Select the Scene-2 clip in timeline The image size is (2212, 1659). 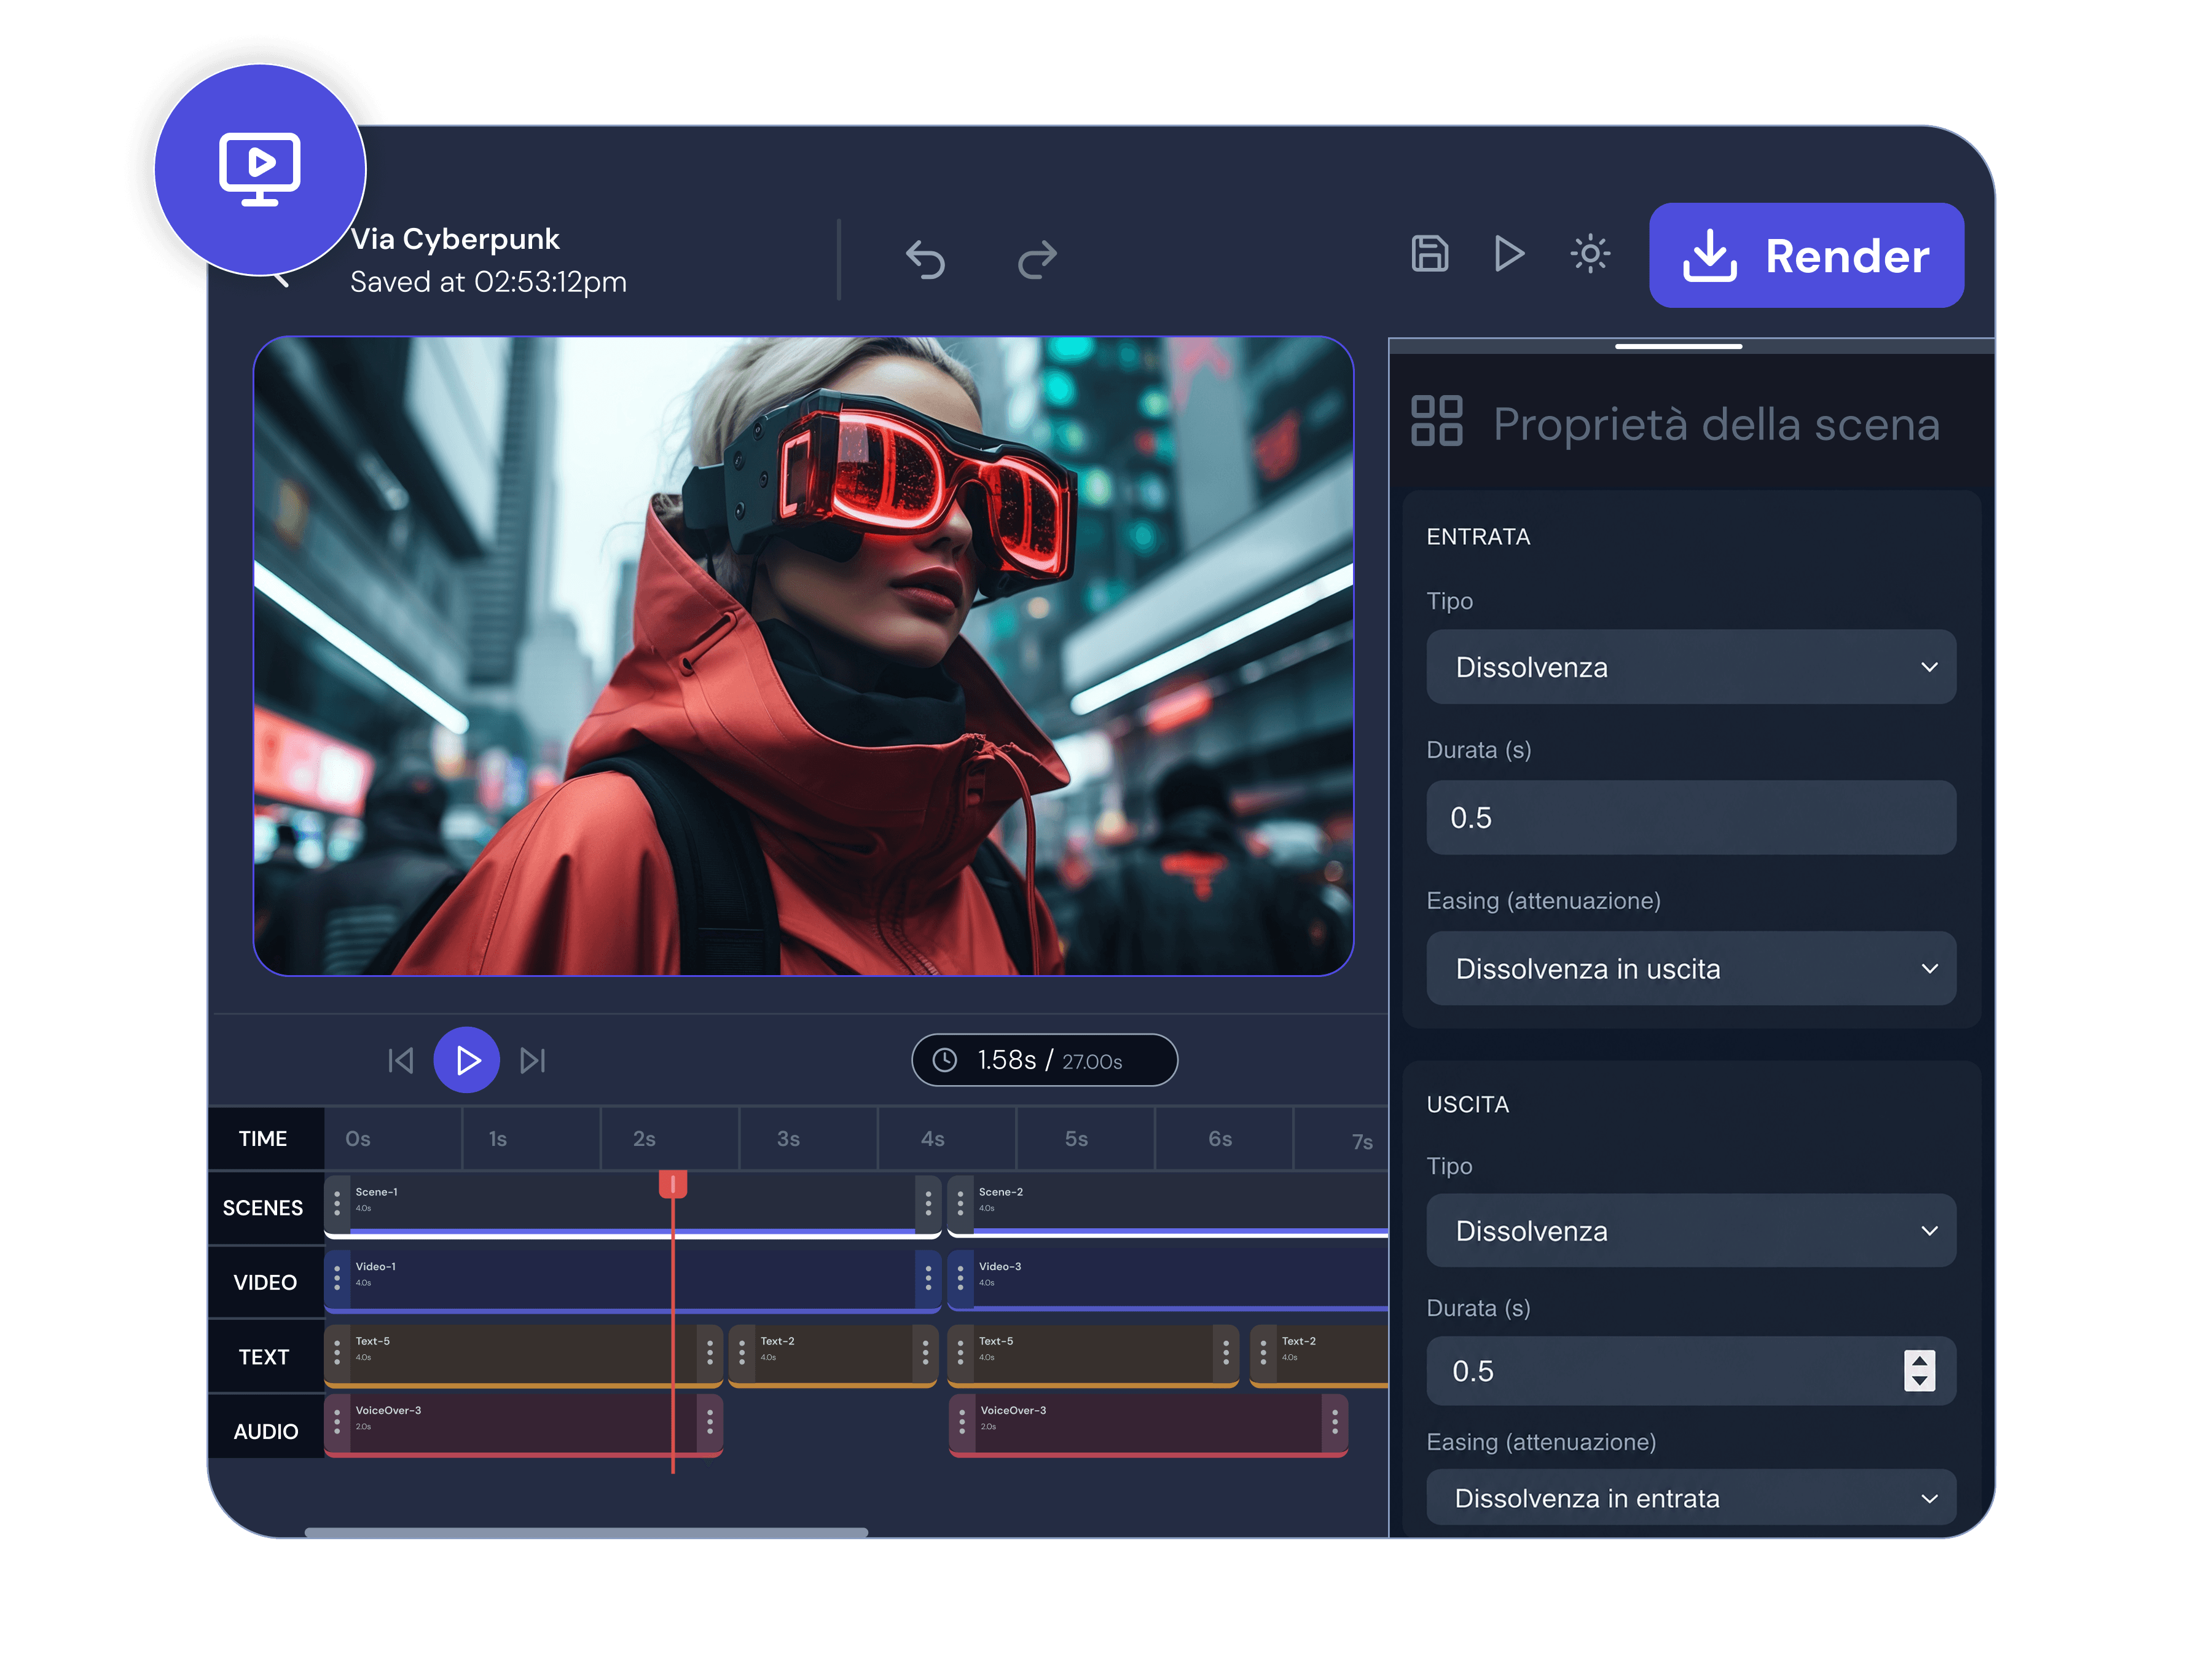point(1168,1206)
